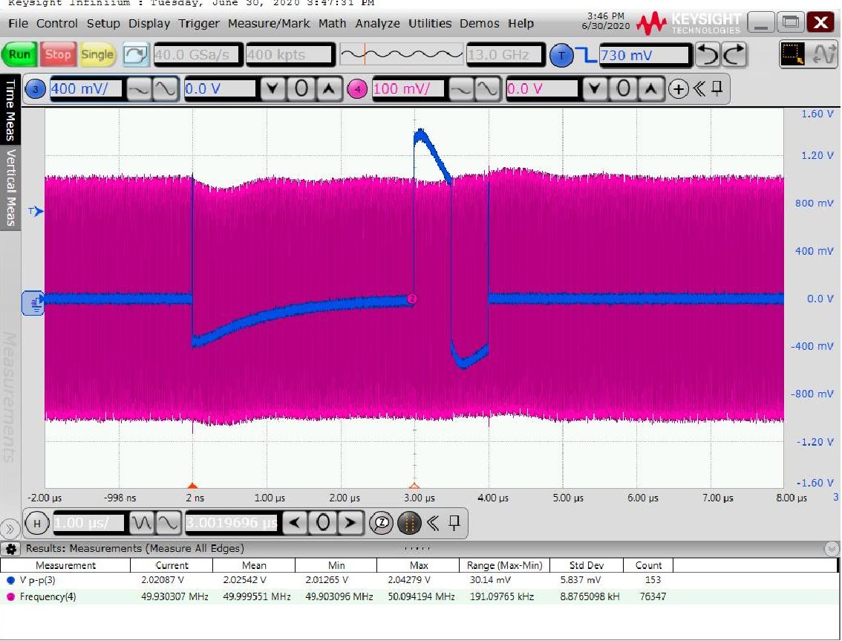
Task: Click the horizontal zoom-in wave icon
Action: point(168,523)
